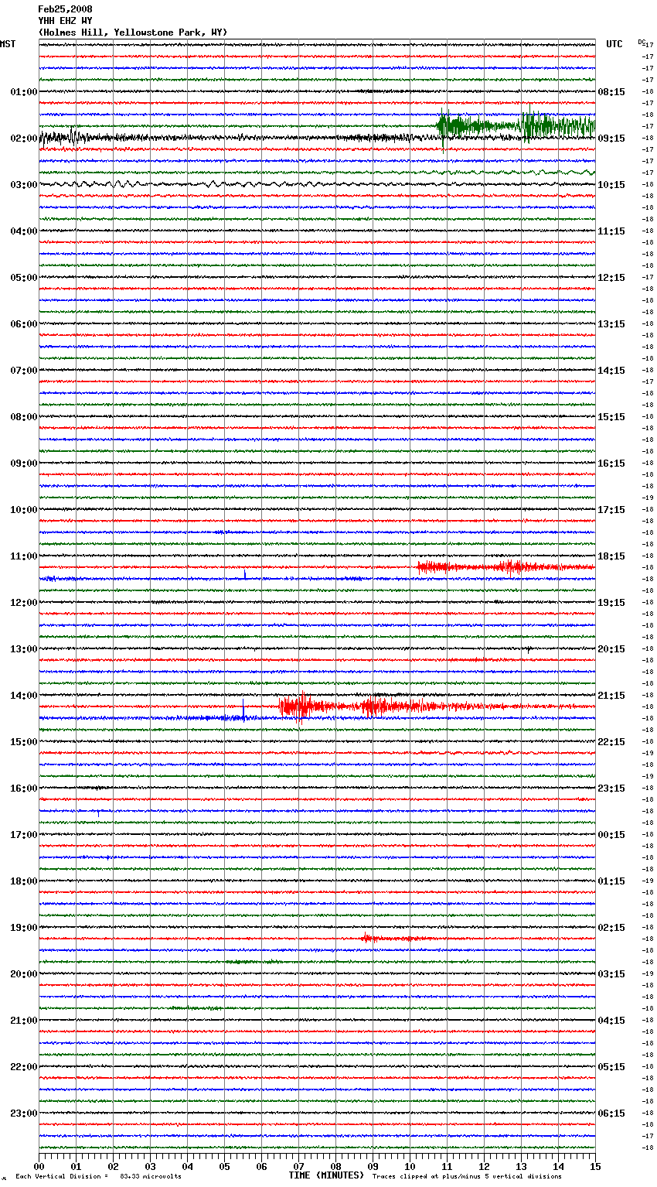
Task: Click the 05 minute tick label
Action: [x=225, y=1166]
